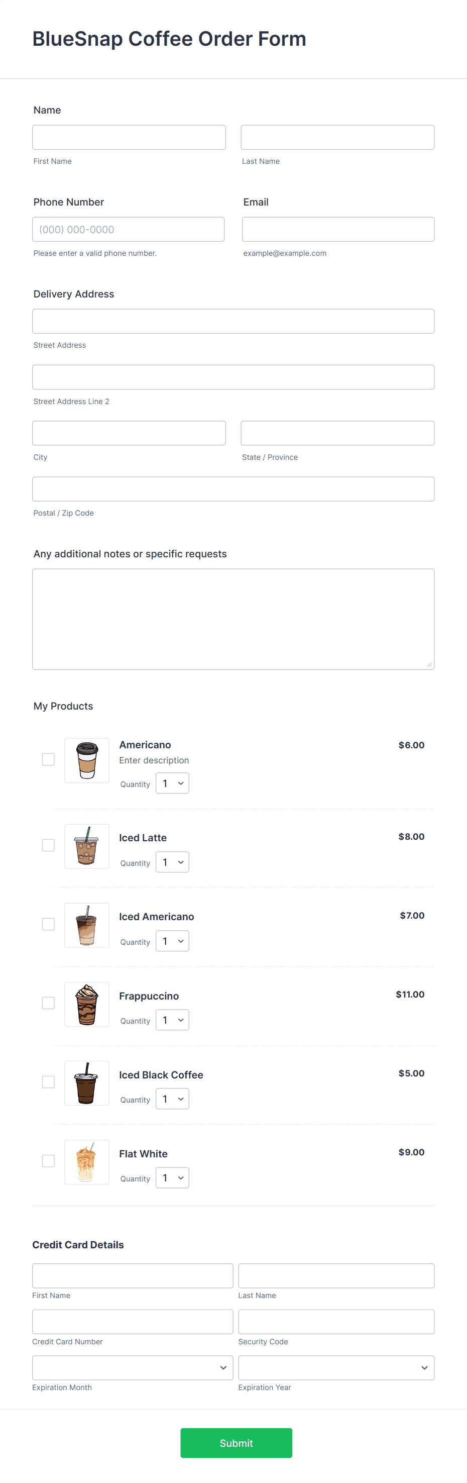Screen dimensions: 467x1483
Task: Click the Frappuccino product image
Action: pyautogui.click(x=87, y=1004)
